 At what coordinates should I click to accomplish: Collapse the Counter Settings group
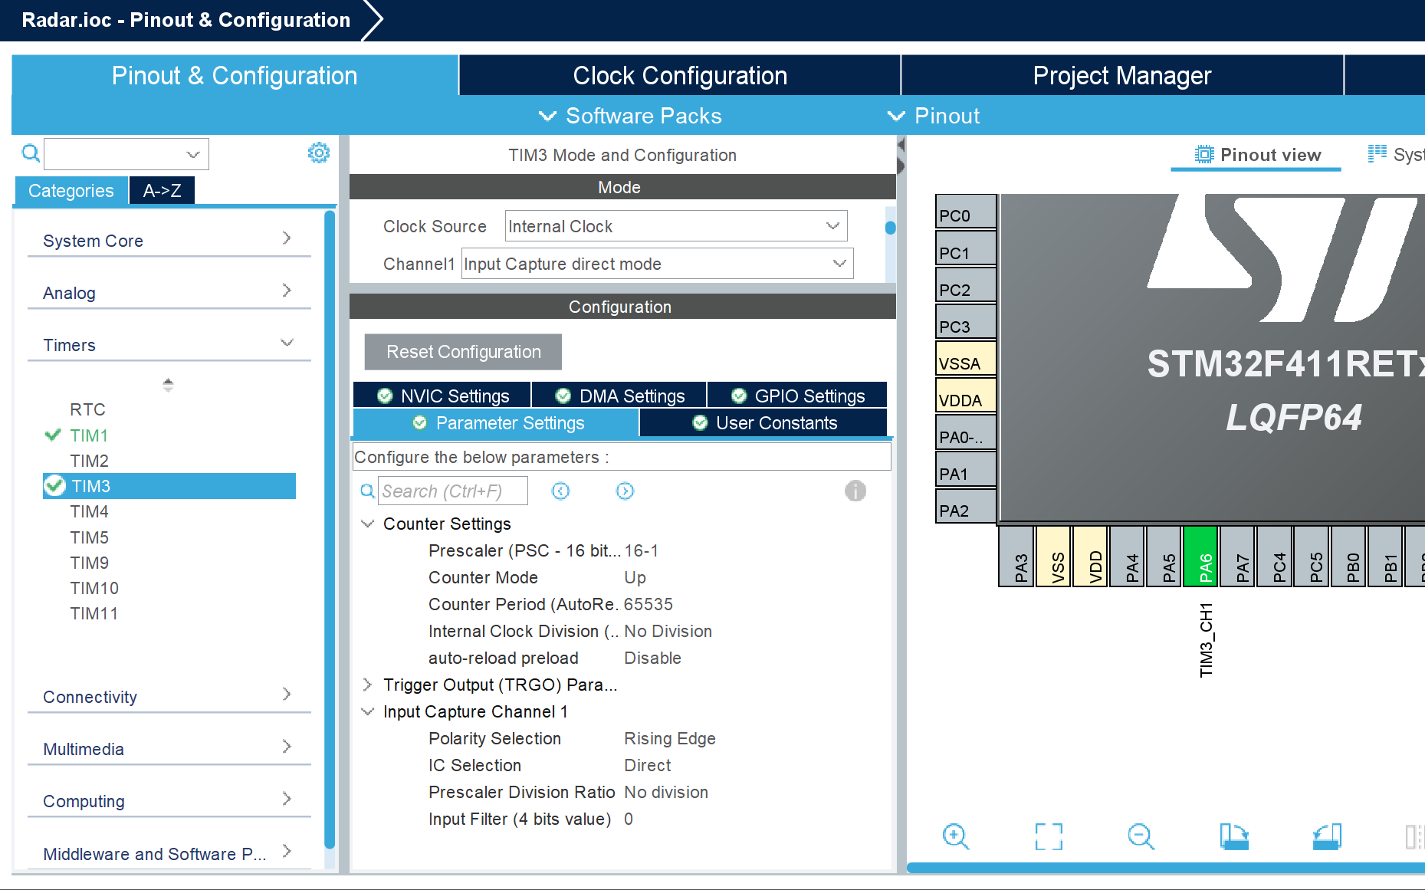368,524
